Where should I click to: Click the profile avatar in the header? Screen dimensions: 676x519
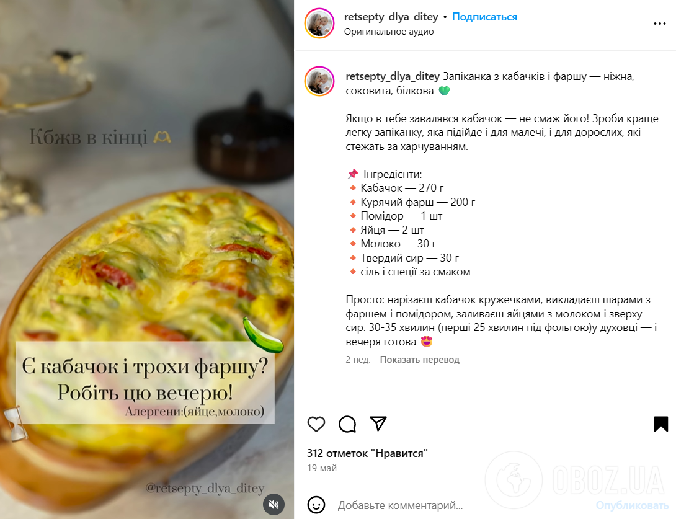pos(319,24)
